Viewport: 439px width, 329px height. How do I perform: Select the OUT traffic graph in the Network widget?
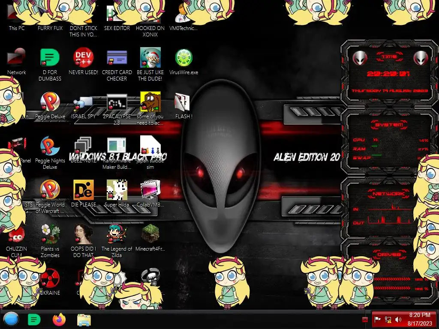pyautogui.click(x=390, y=220)
